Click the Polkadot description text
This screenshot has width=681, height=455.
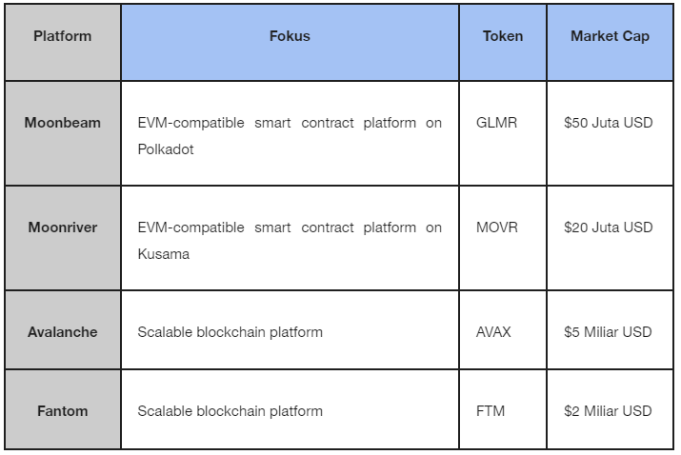290,136
